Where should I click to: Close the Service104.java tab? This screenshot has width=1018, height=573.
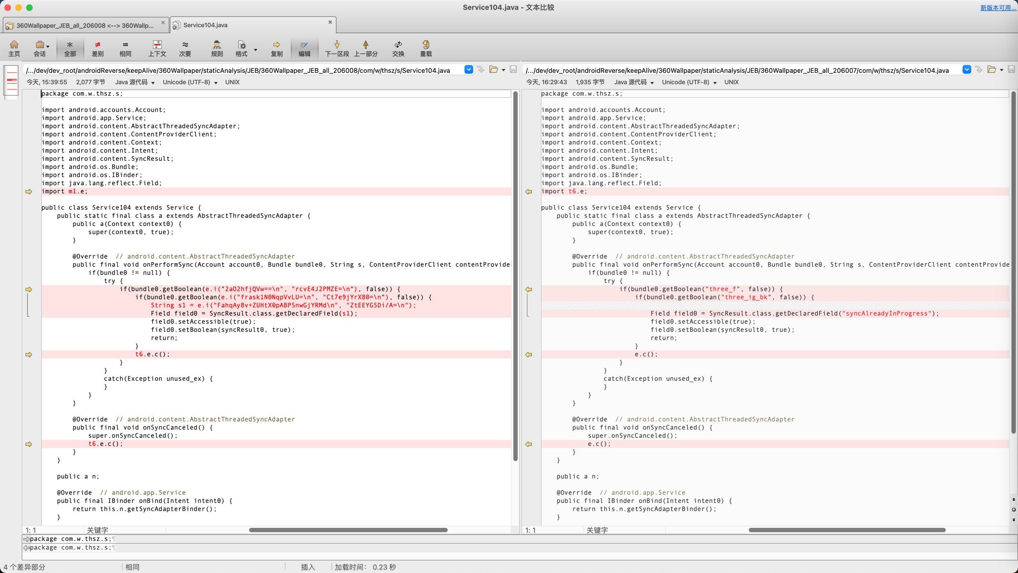click(x=330, y=22)
